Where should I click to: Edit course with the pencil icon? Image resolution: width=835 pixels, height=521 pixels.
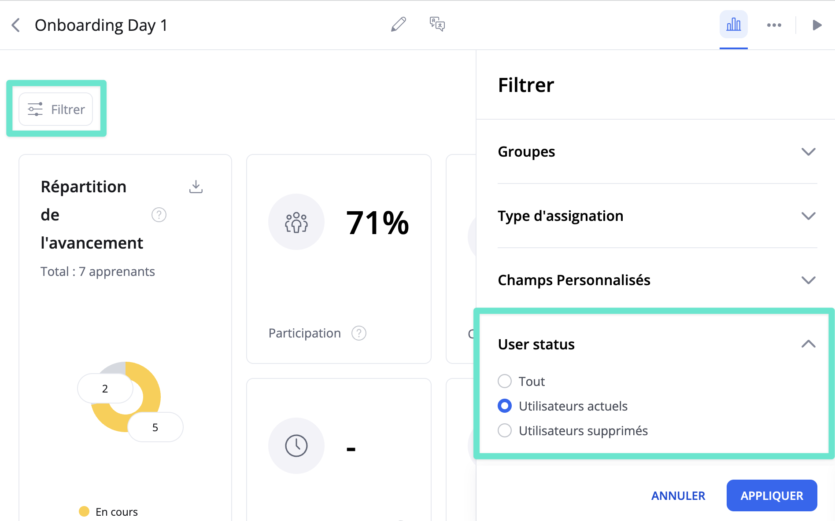pyautogui.click(x=399, y=24)
